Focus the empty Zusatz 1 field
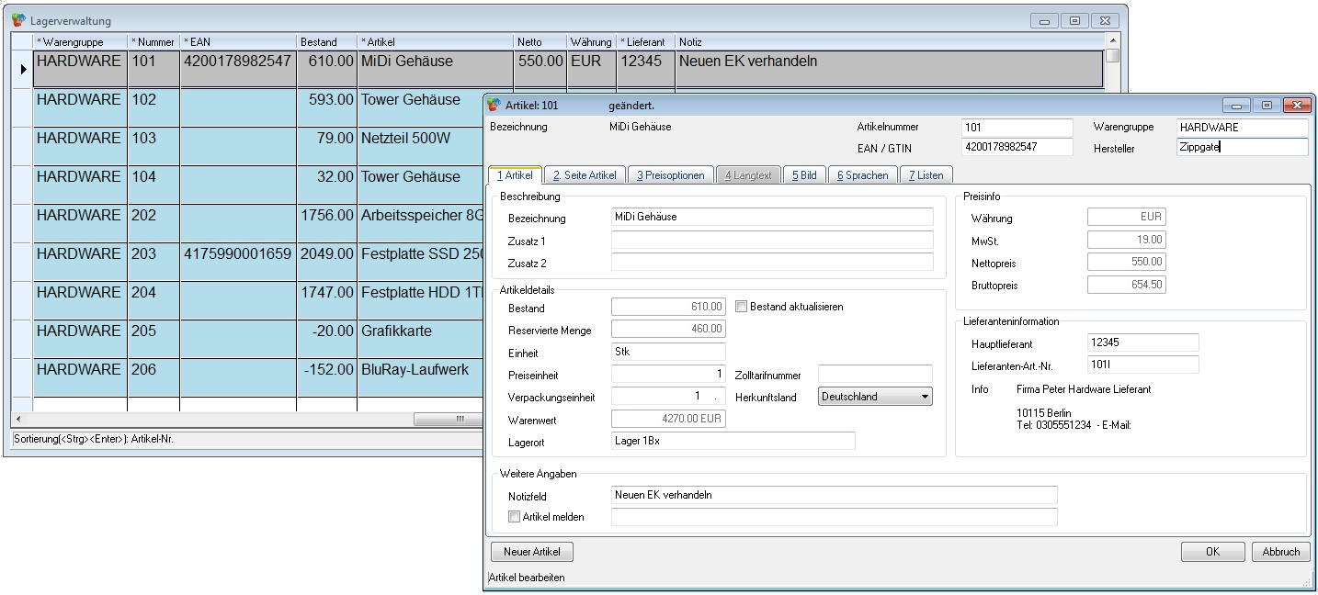 tap(772, 240)
